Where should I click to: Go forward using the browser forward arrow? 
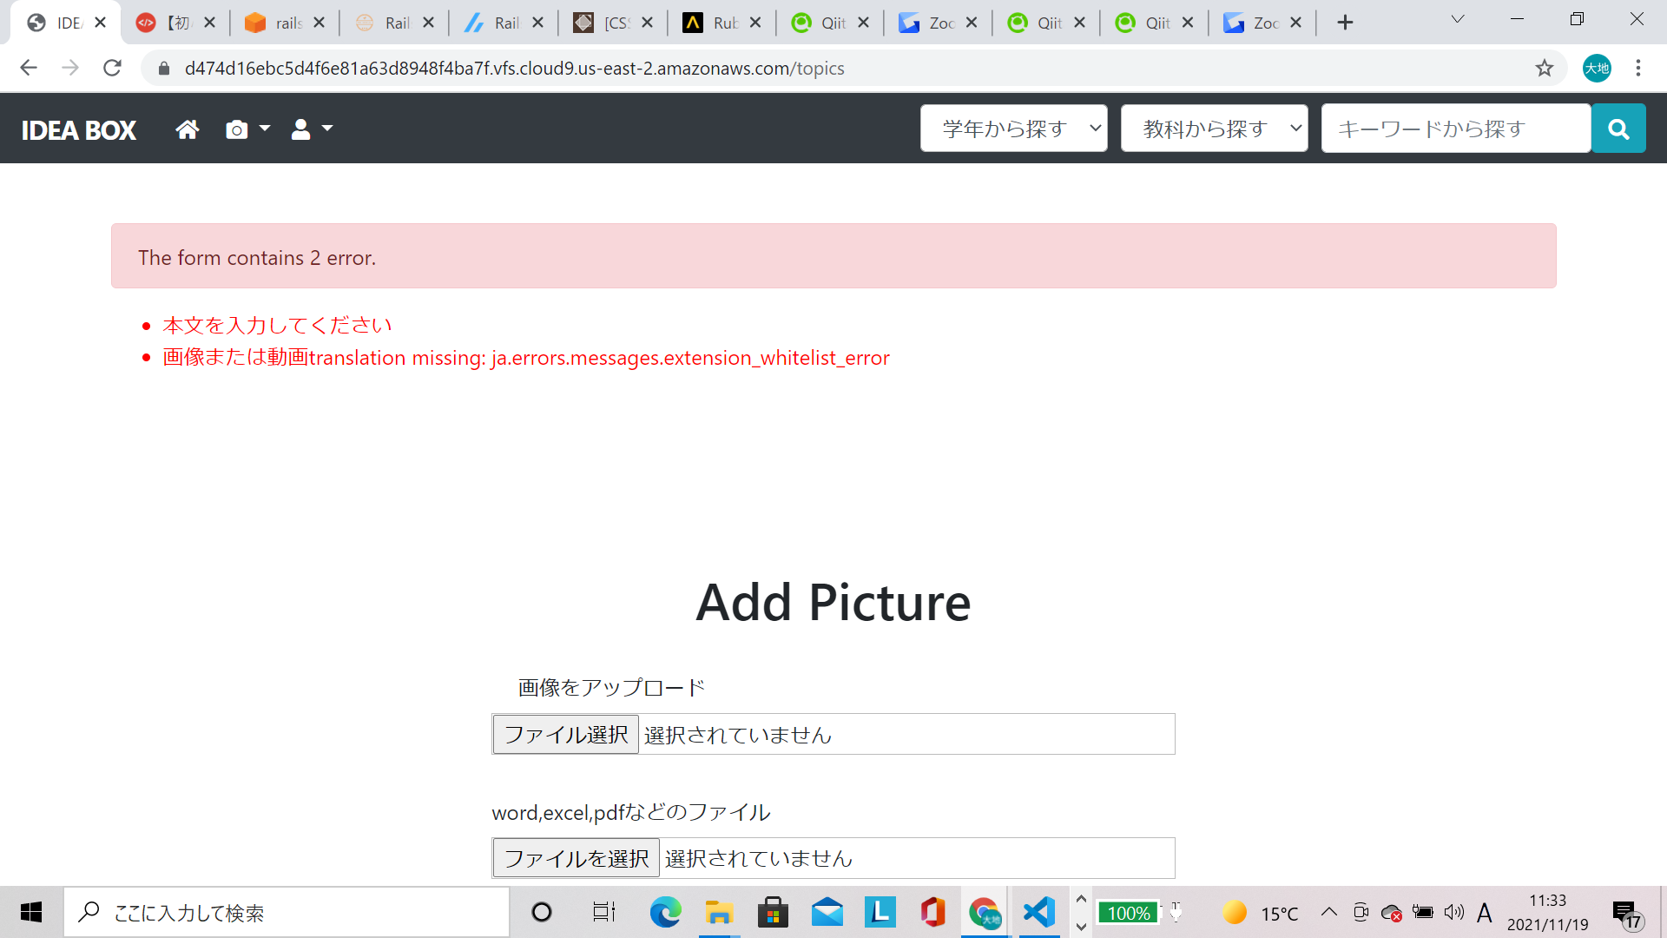[70, 68]
